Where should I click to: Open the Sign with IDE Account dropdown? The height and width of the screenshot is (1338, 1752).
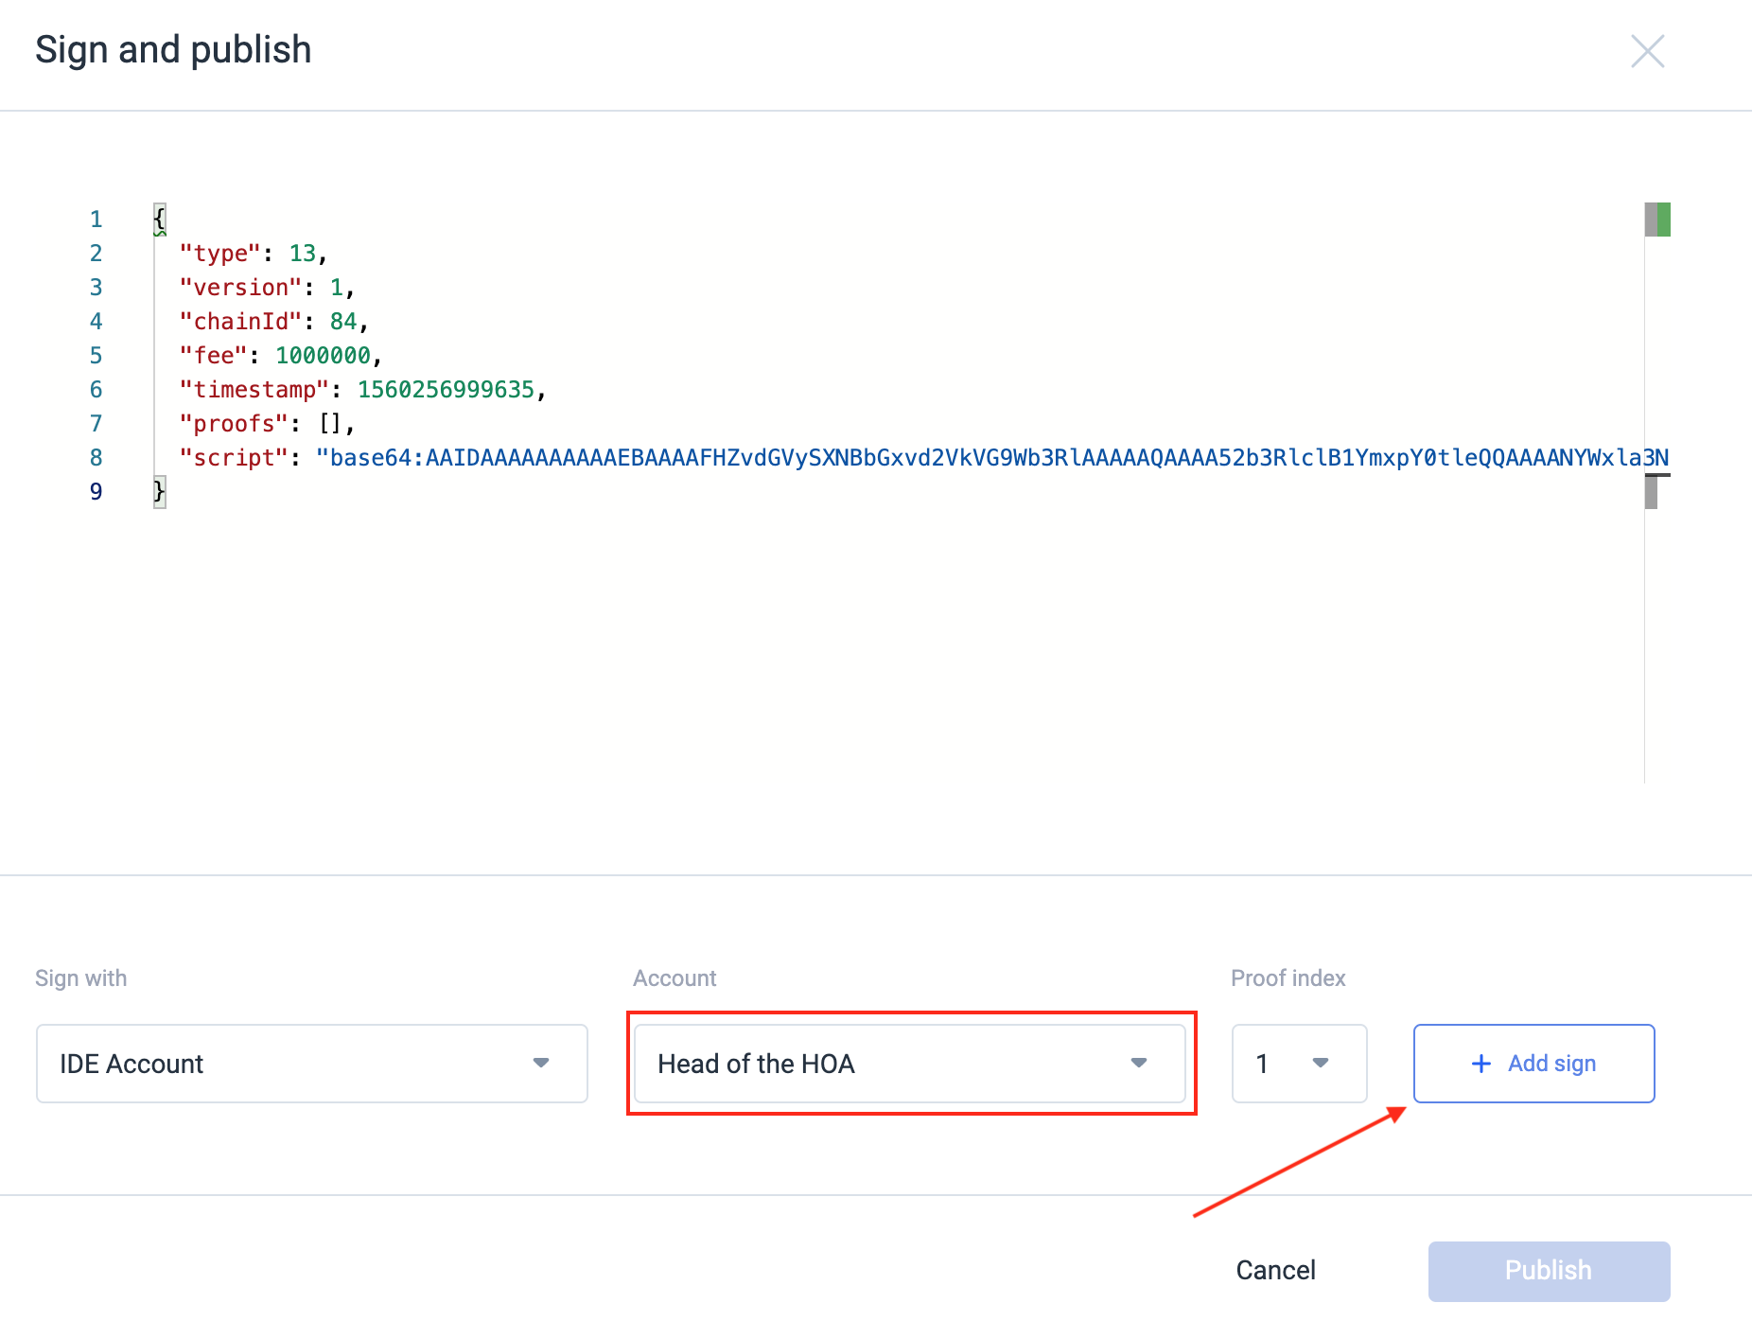312,1063
